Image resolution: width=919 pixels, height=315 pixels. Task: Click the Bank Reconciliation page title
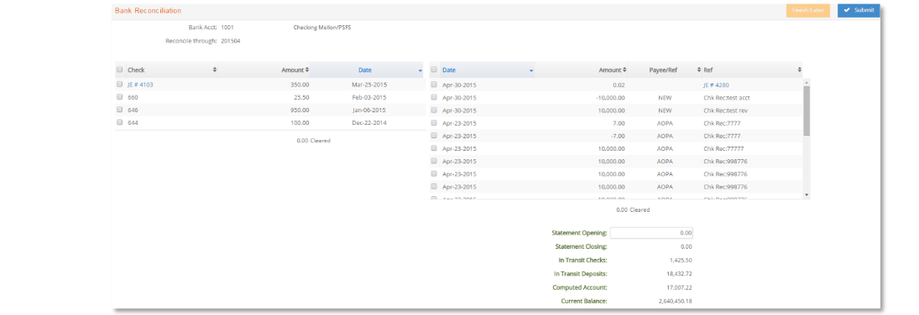click(x=149, y=11)
